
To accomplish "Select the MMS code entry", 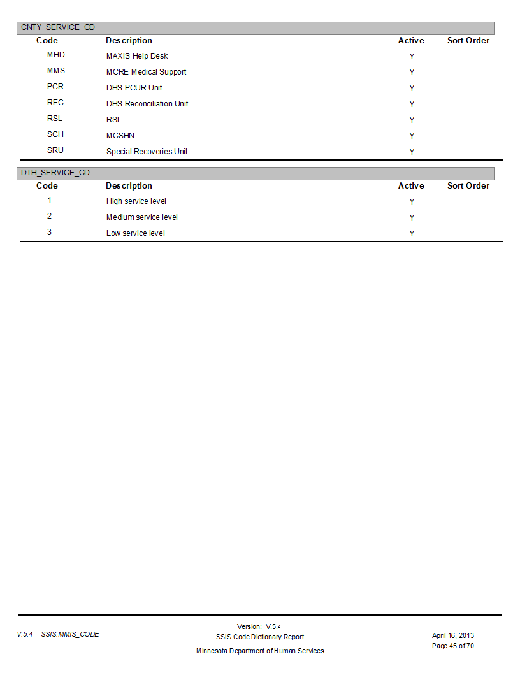I will coord(56,71).
